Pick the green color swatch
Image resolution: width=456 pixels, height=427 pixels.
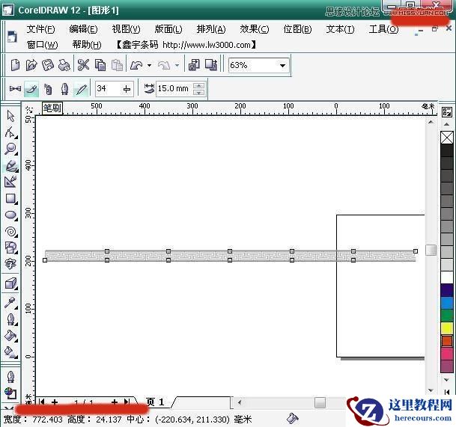(447, 316)
